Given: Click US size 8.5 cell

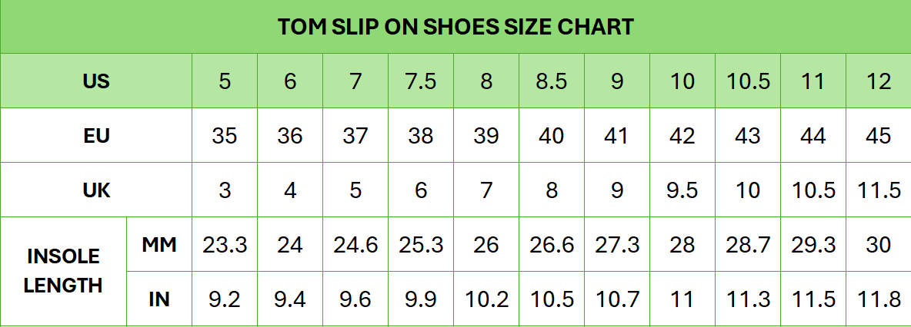Looking at the screenshot, I should pyautogui.click(x=552, y=81).
